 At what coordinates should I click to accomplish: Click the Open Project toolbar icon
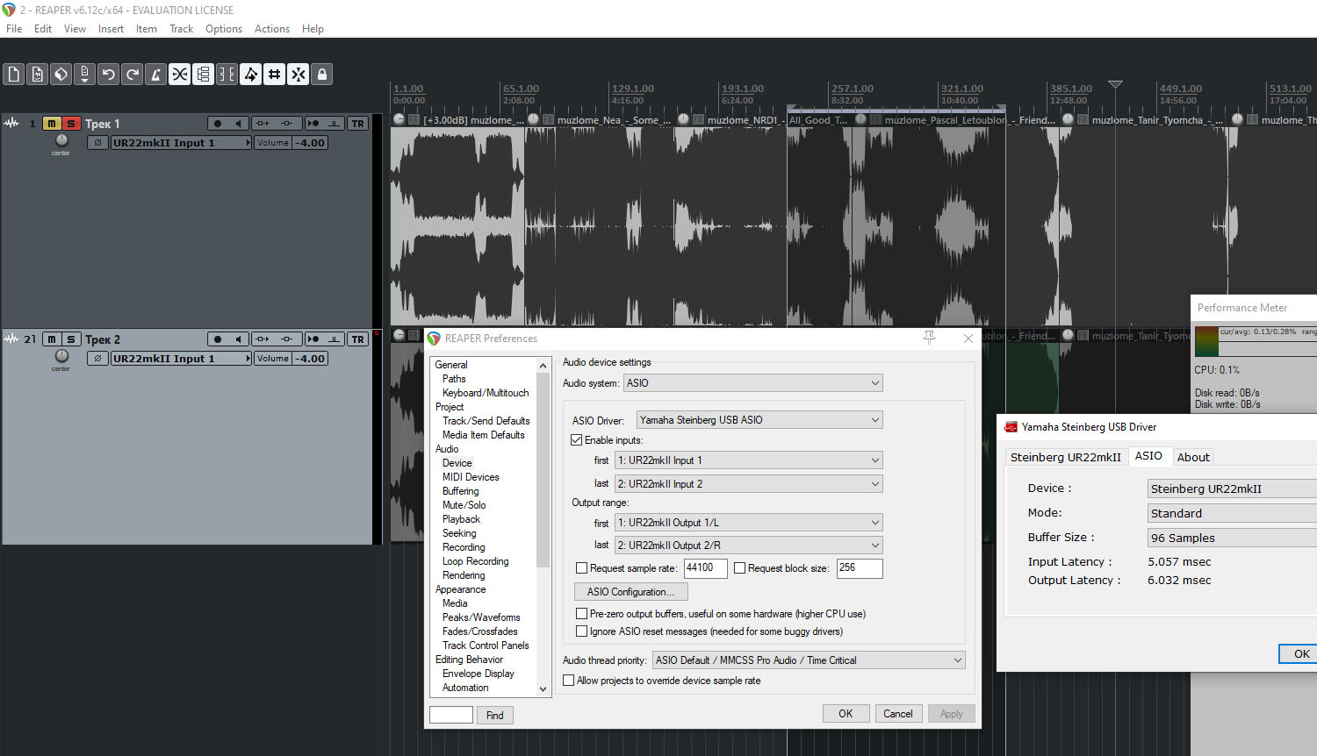(37, 75)
